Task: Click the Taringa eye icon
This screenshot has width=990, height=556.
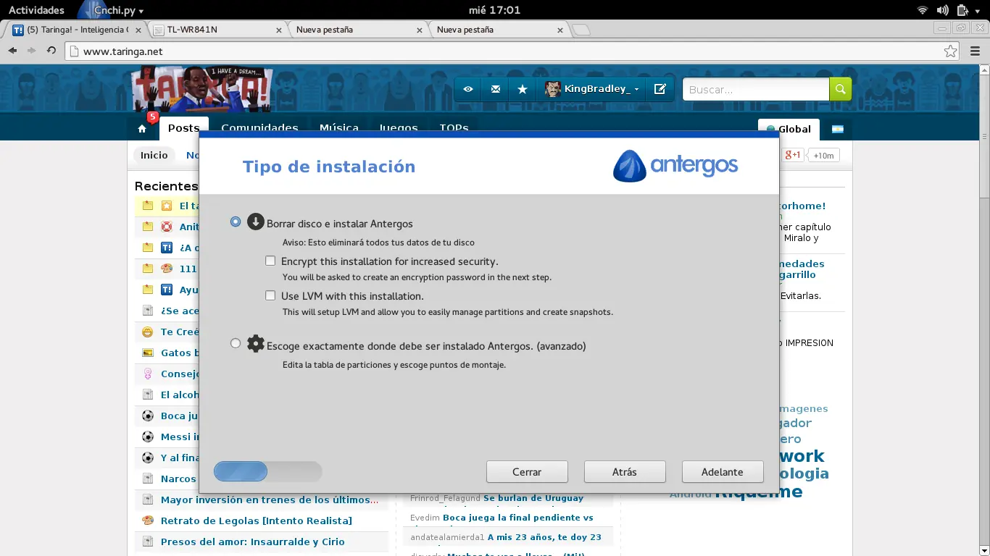Action: pyautogui.click(x=468, y=89)
